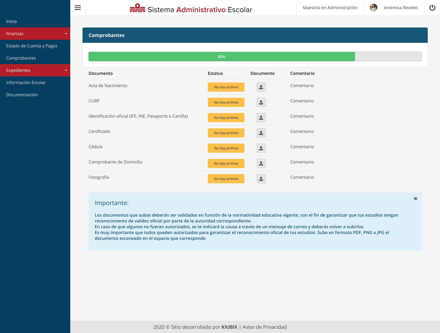Screen dimensions: 440x333
Task: Upload file for Certificado row
Action: (261, 133)
